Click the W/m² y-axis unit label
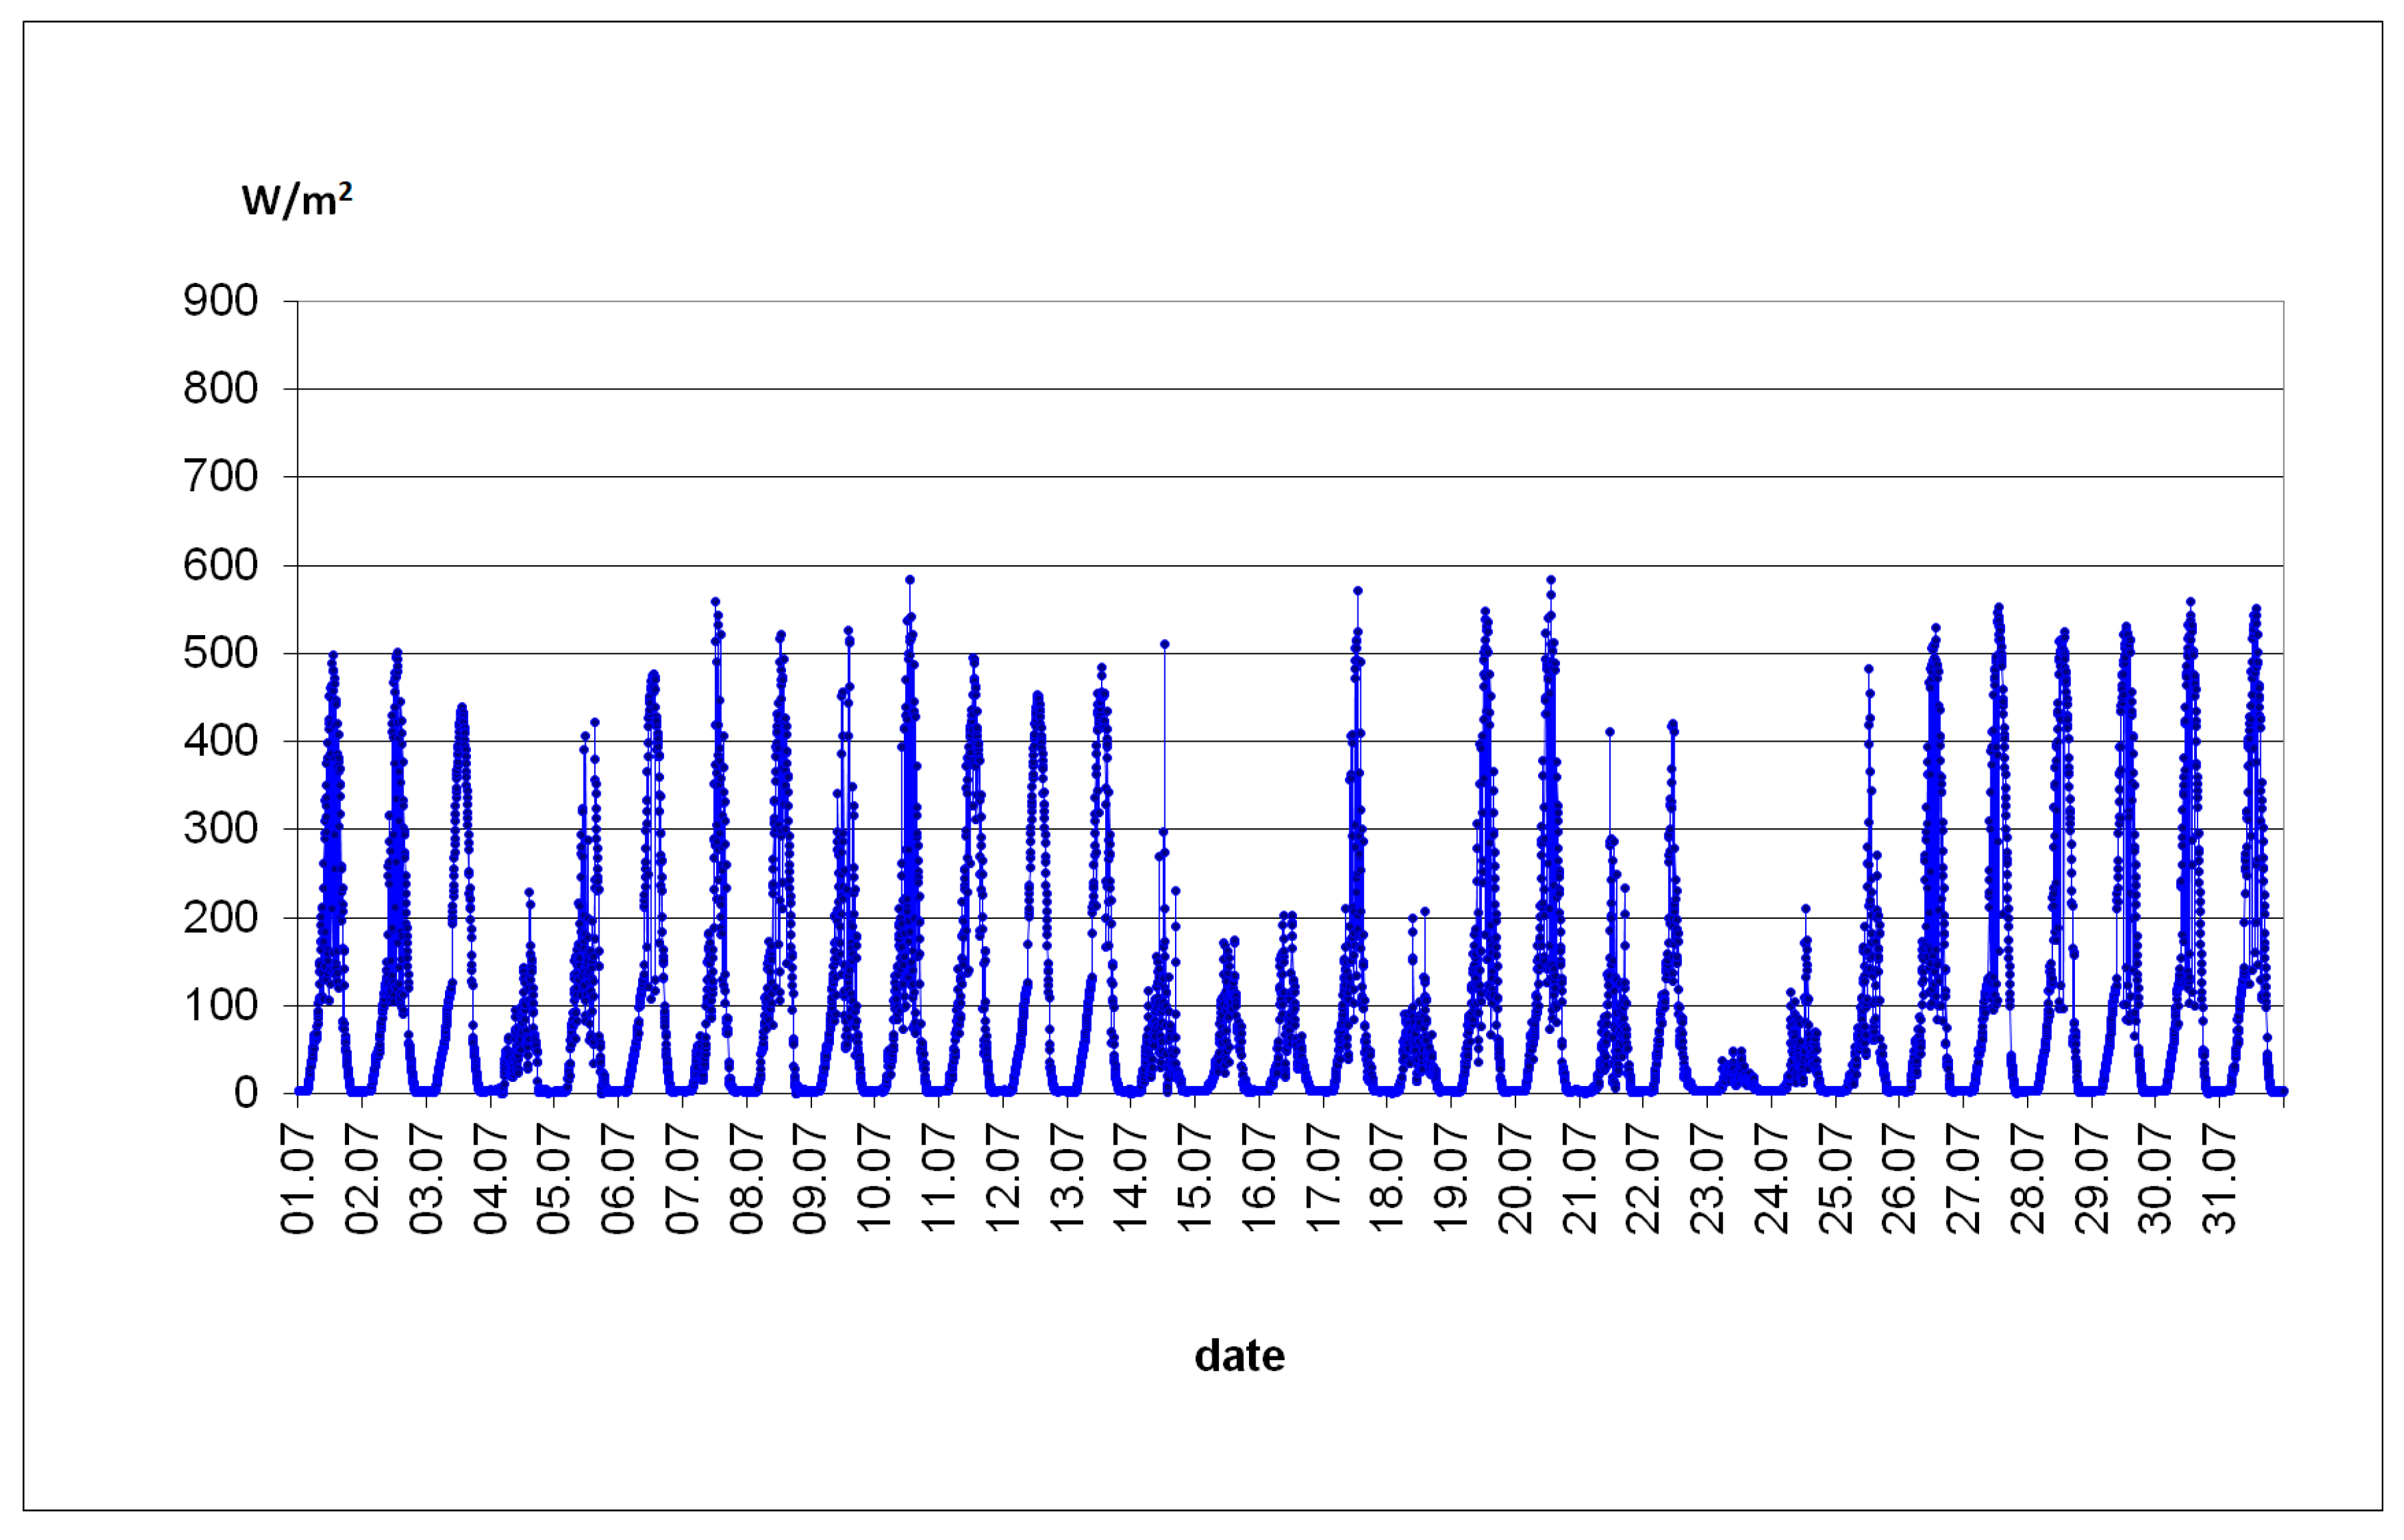This screenshot has width=2404, height=1540. pyautogui.click(x=296, y=200)
